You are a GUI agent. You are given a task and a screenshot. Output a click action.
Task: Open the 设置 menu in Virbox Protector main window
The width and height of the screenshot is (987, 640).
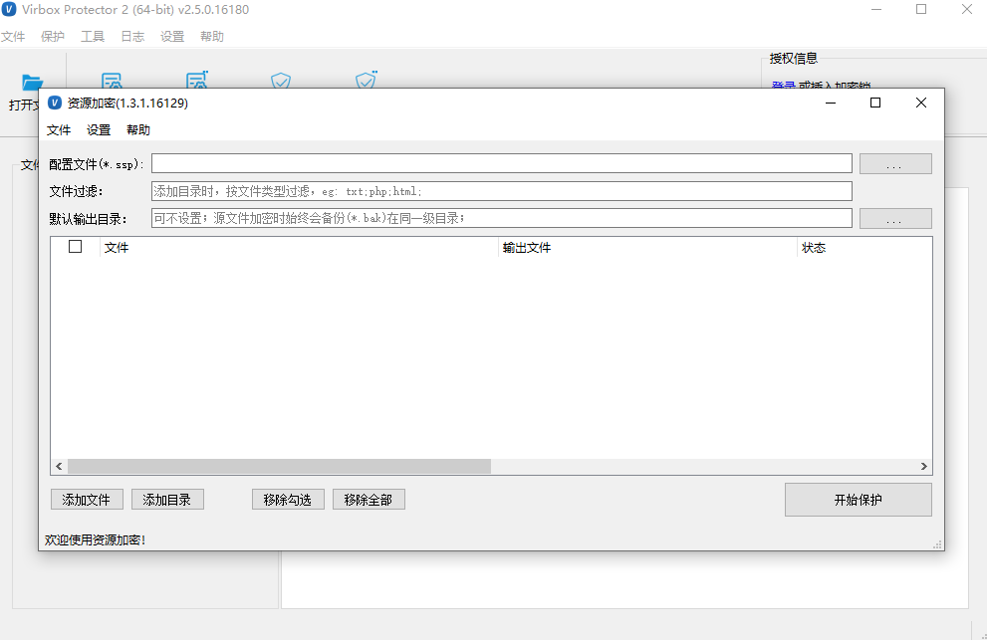click(x=172, y=37)
